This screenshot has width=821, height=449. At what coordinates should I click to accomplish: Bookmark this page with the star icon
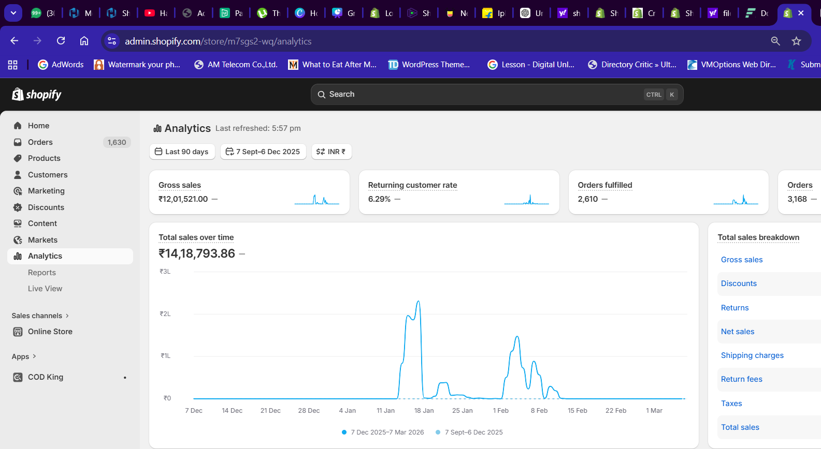coord(796,41)
